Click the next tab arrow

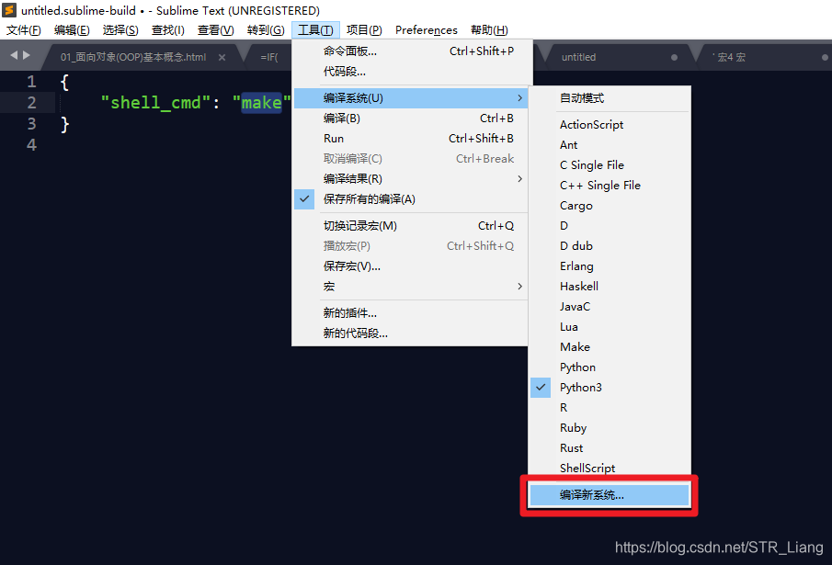(26, 55)
